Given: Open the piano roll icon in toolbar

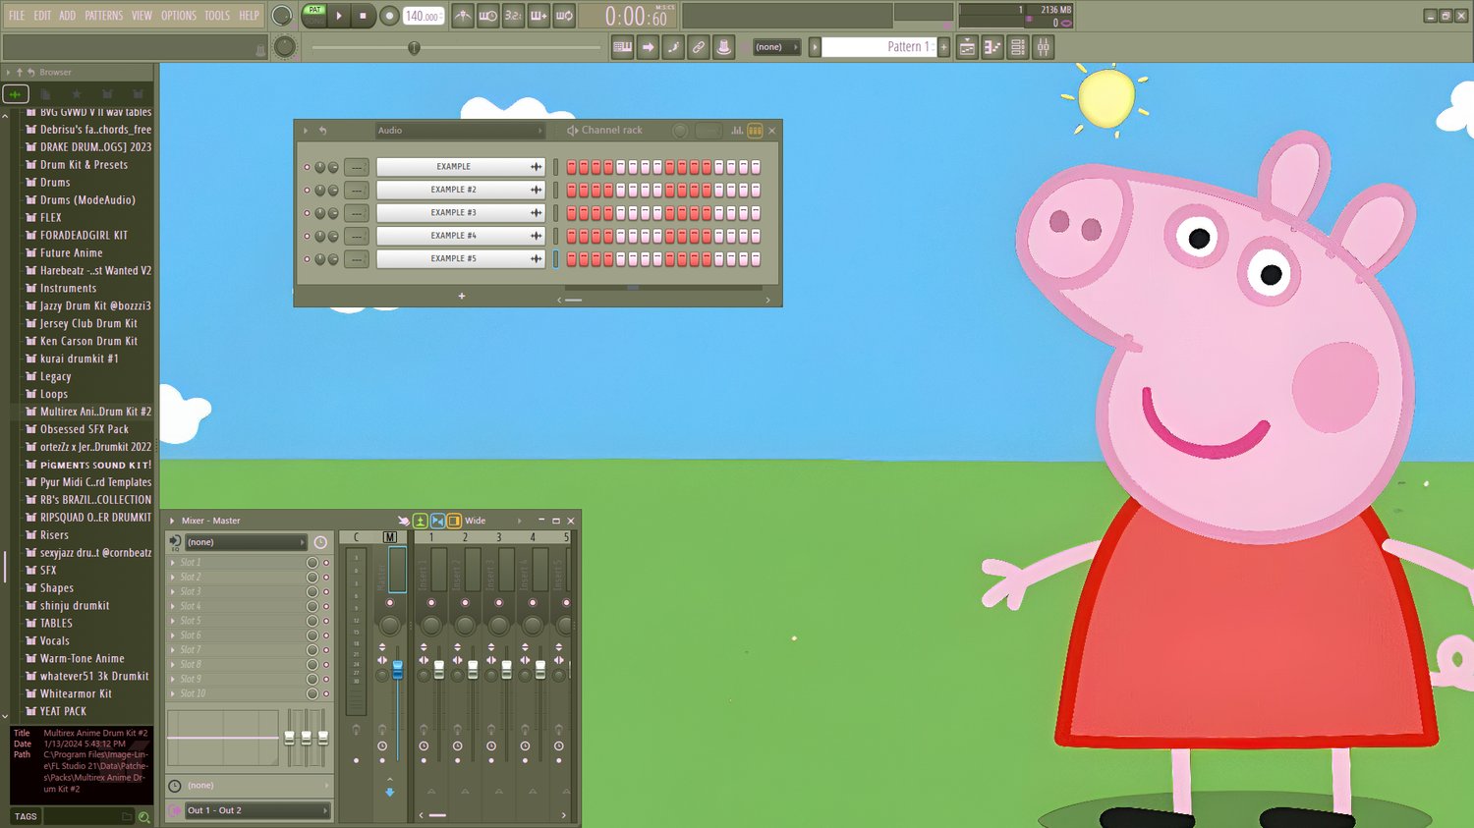Looking at the screenshot, I should click(992, 47).
